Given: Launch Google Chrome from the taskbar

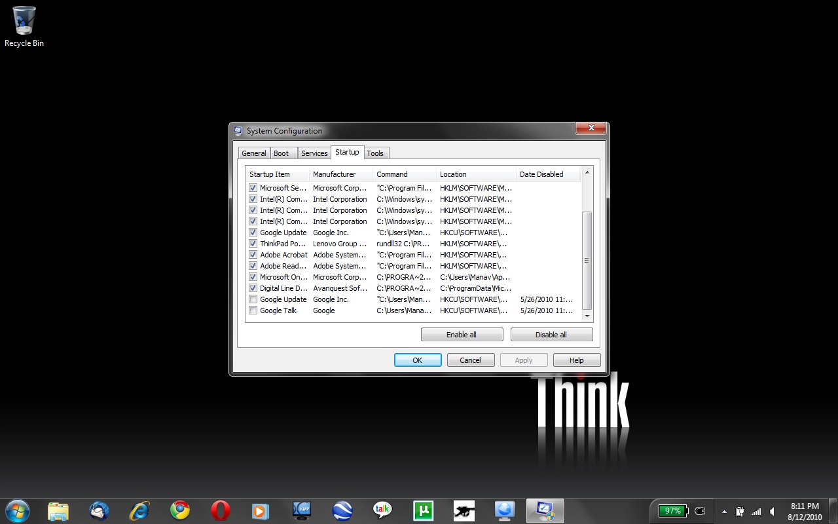Looking at the screenshot, I should click(180, 511).
